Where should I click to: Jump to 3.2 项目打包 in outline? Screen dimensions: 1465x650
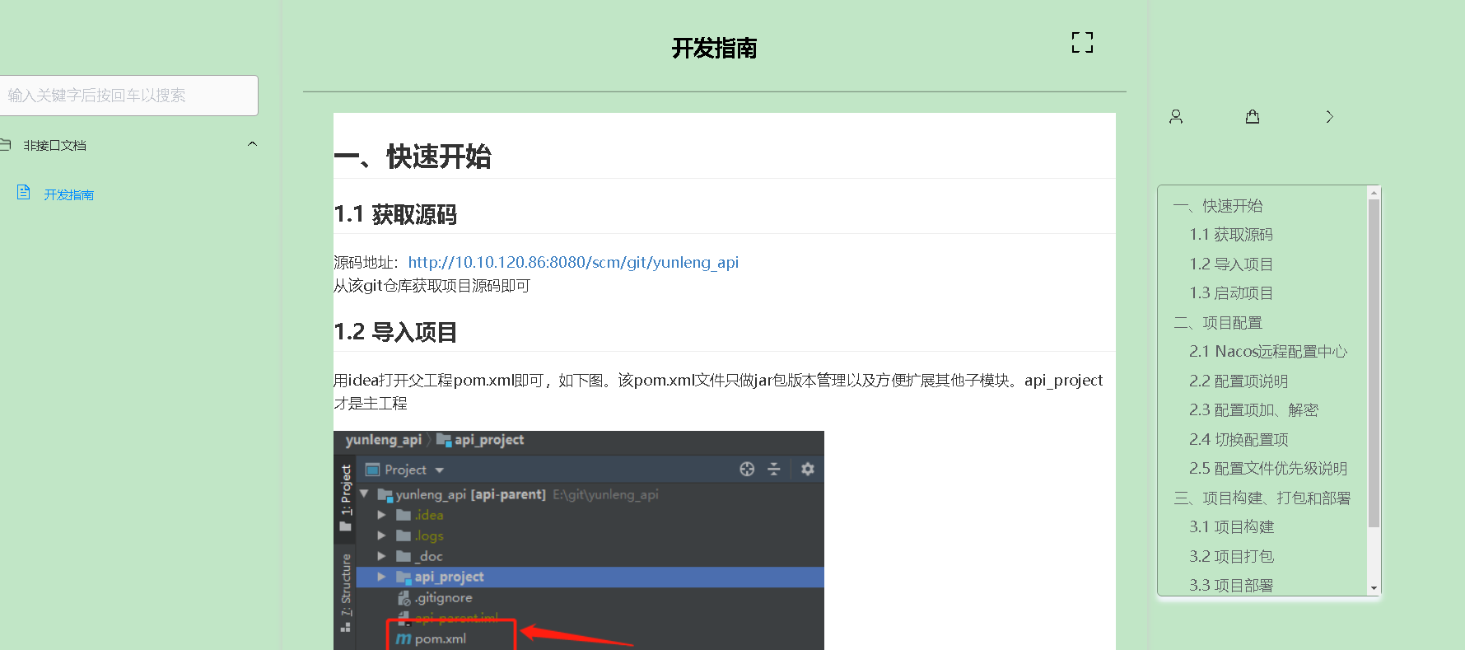[x=1231, y=557]
